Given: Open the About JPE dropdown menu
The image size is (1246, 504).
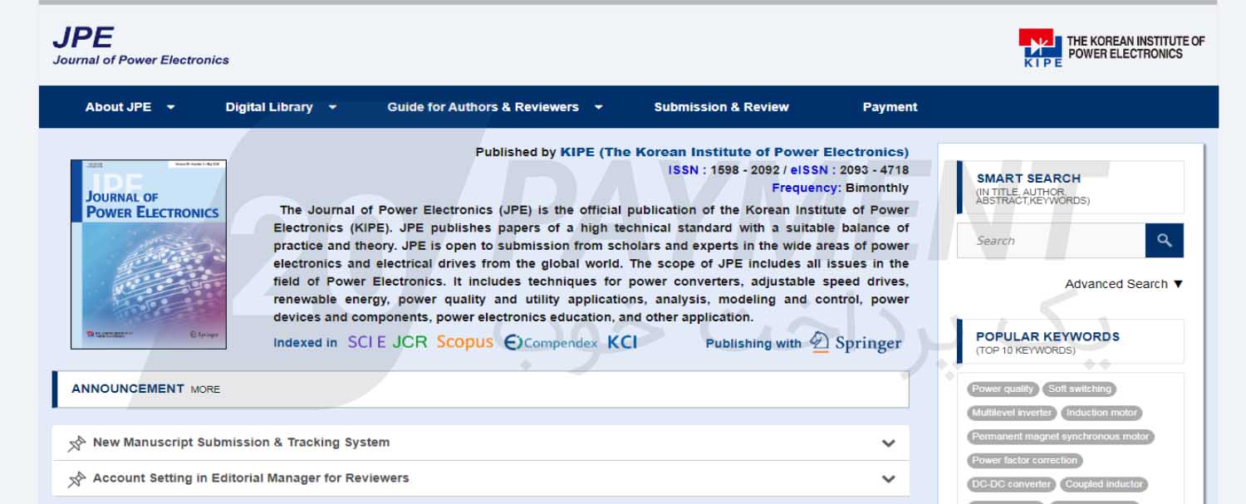Looking at the screenshot, I should (x=130, y=107).
